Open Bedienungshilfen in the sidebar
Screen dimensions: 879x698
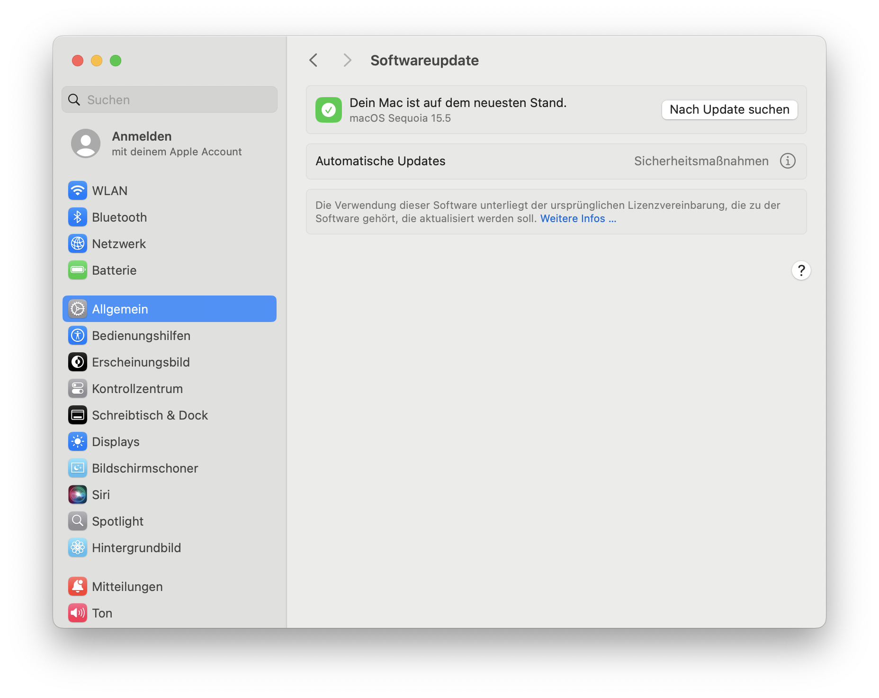tap(141, 336)
